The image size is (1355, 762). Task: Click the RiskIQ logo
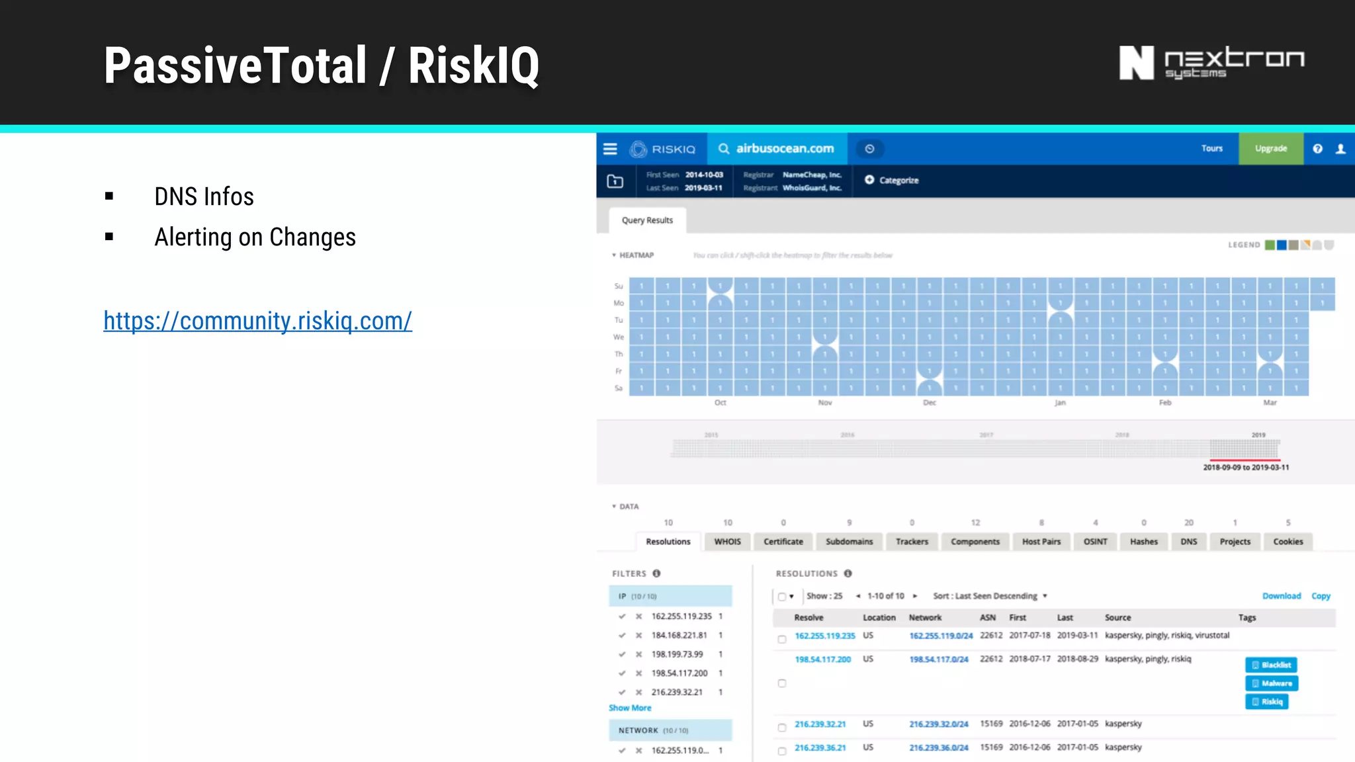click(x=662, y=149)
